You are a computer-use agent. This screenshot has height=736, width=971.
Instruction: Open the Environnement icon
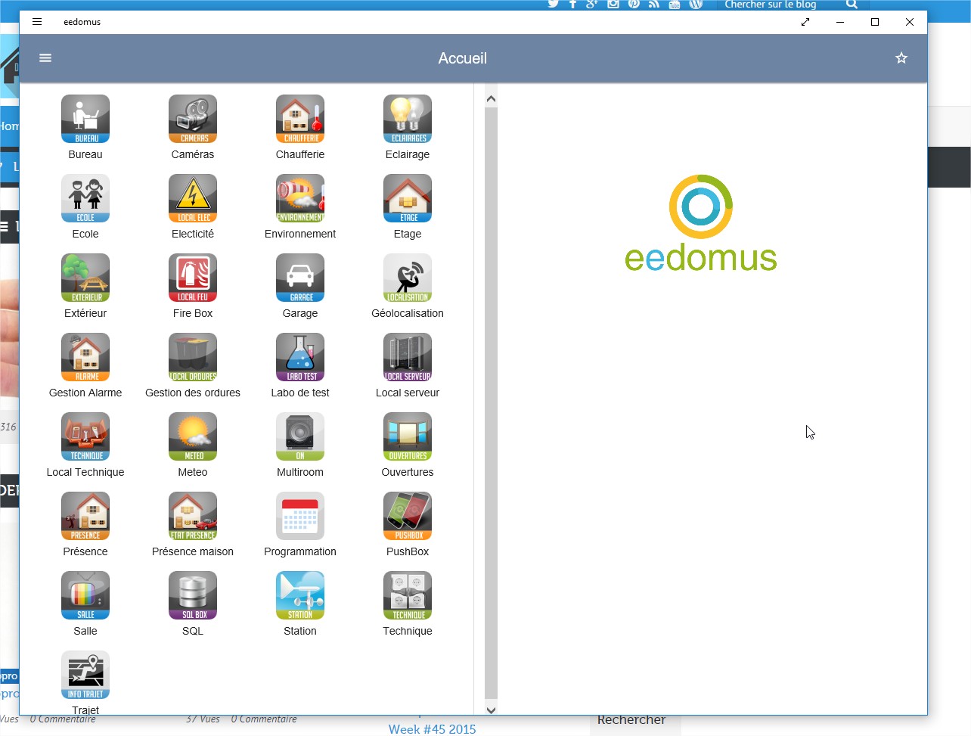pyautogui.click(x=300, y=198)
